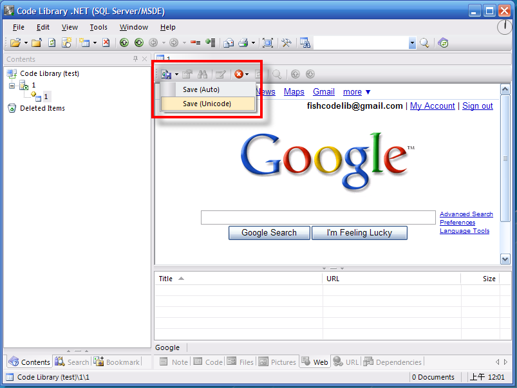Click the green plus expand icon
Screen dimensions: 517x388
pyautogui.click(x=210, y=43)
